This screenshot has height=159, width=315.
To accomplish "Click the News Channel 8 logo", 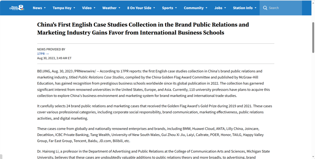I will pyautogui.click(x=17, y=8).
